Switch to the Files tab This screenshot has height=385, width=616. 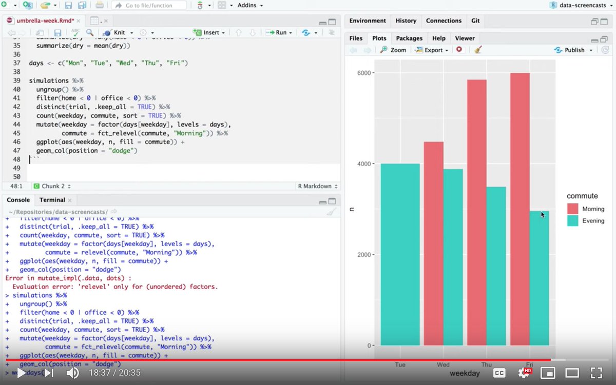[356, 38]
